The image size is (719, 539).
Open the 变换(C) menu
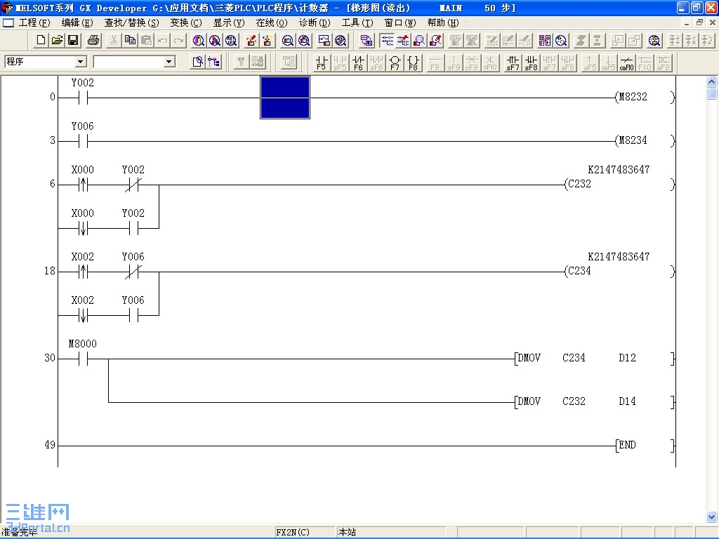click(x=185, y=22)
